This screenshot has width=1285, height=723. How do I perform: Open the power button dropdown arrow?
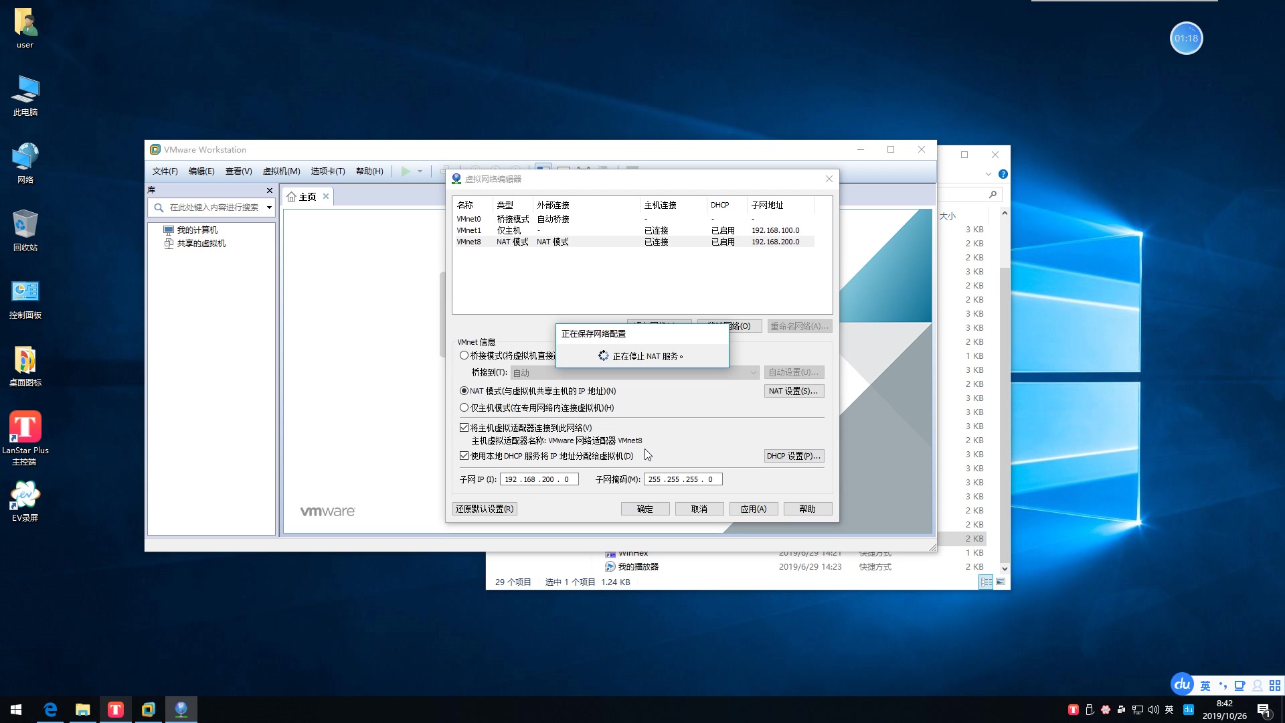(420, 171)
